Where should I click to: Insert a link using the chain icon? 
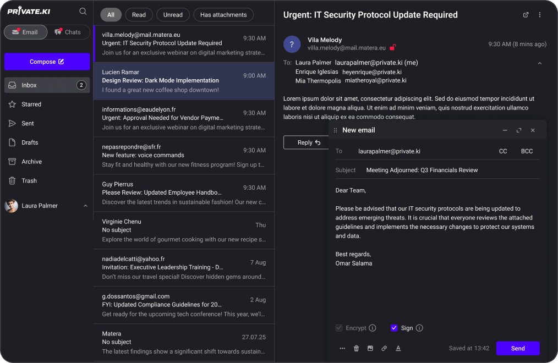pos(384,348)
